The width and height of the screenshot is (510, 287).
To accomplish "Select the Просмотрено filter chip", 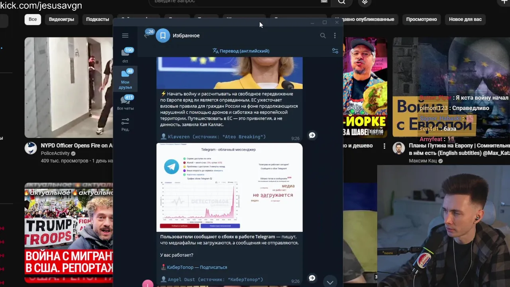I will pos(422,19).
